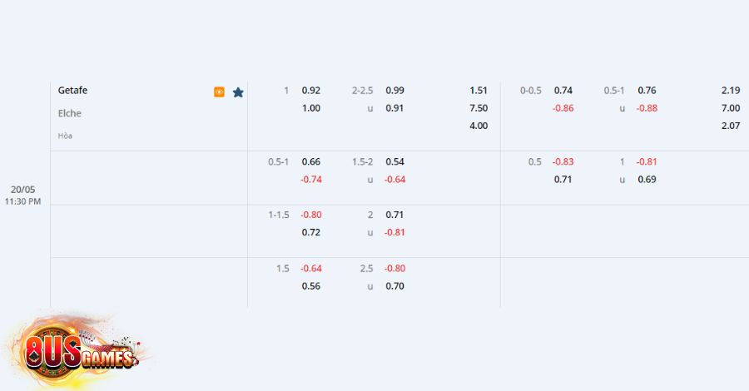Select Elche team name
749x391 pixels.
click(70, 113)
